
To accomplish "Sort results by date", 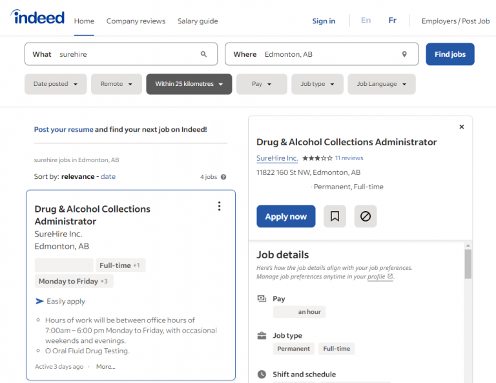I will (108, 176).
